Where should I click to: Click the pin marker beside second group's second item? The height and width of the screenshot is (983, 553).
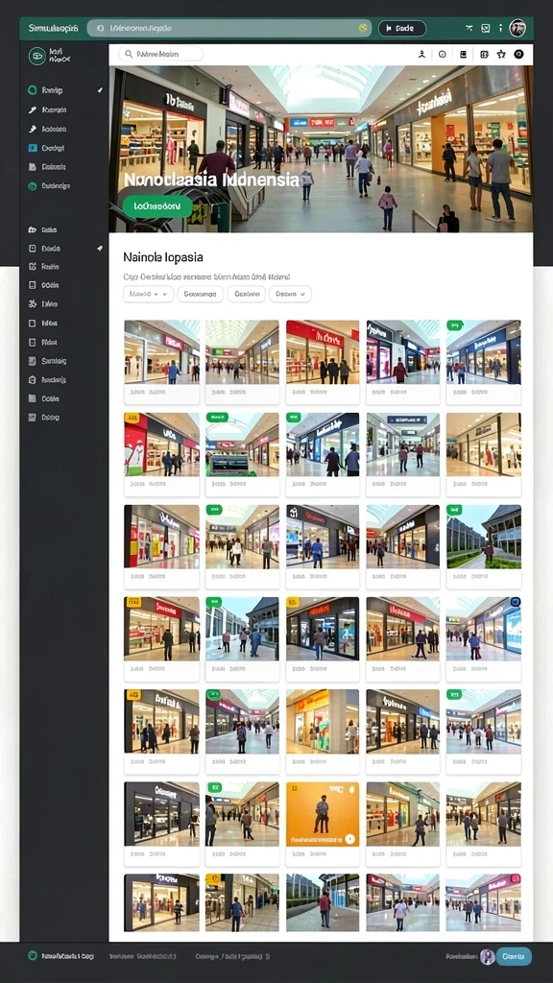pos(100,249)
